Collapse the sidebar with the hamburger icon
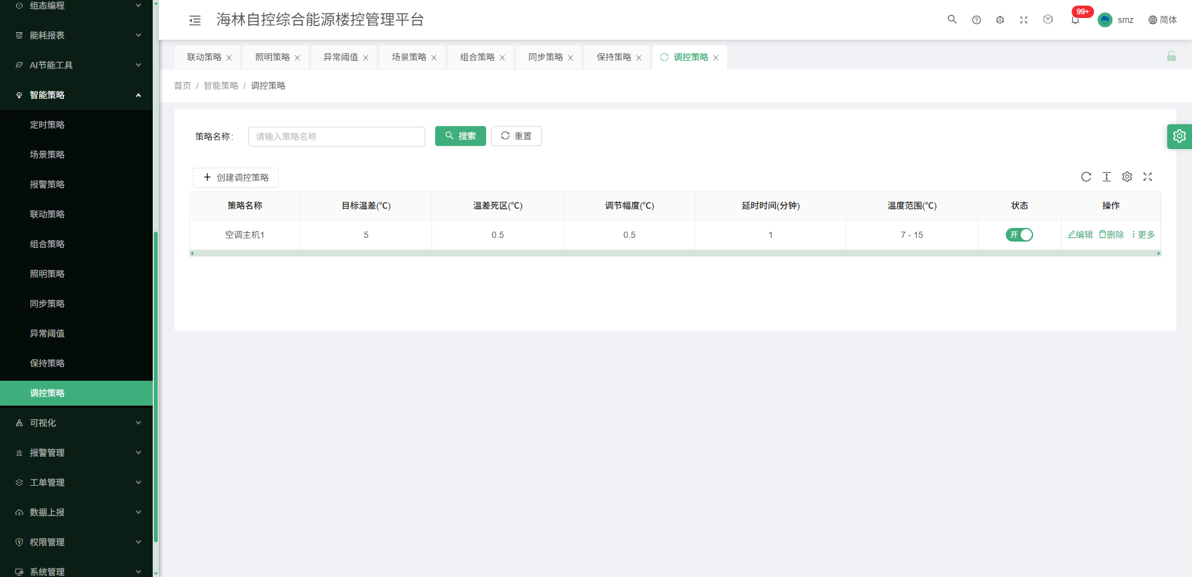Viewport: 1192px width, 577px height. coord(195,20)
